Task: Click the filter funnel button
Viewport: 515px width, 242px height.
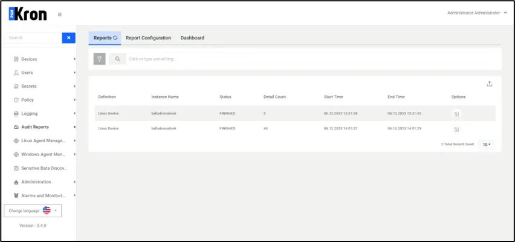Action: tap(100, 59)
